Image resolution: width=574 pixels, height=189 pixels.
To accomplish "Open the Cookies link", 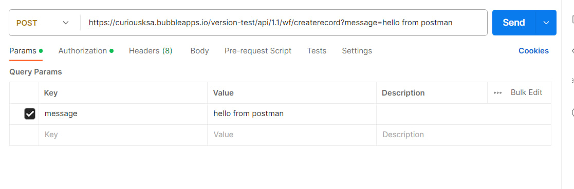I will (x=533, y=51).
